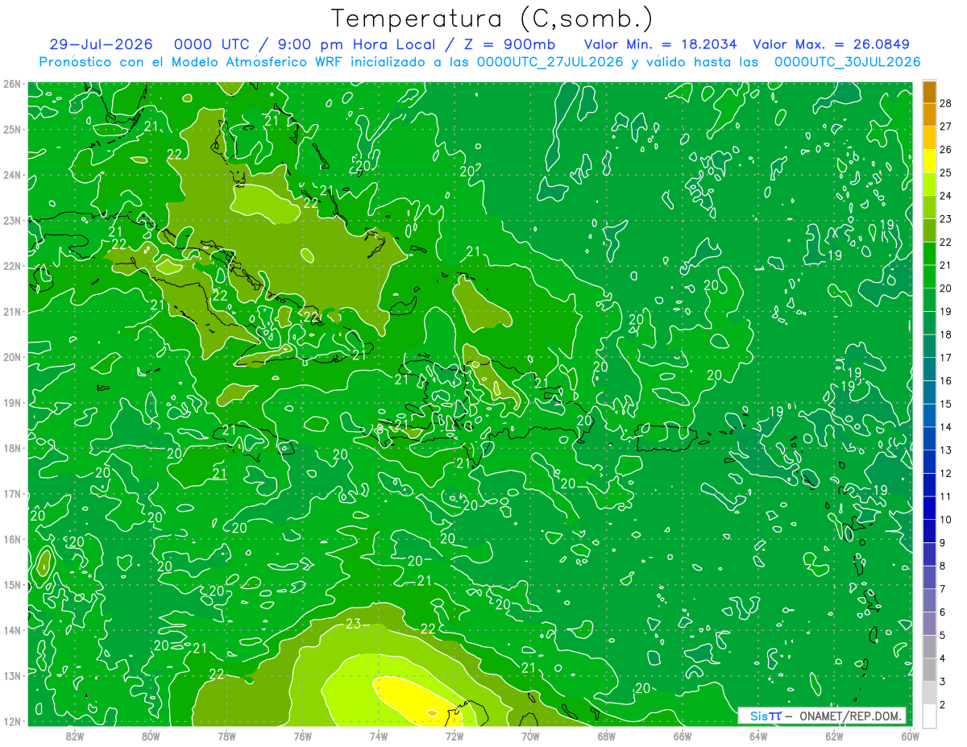The height and width of the screenshot is (747, 967).
Task: Click the '13N' latitude axis label
Action: click(11, 675)
